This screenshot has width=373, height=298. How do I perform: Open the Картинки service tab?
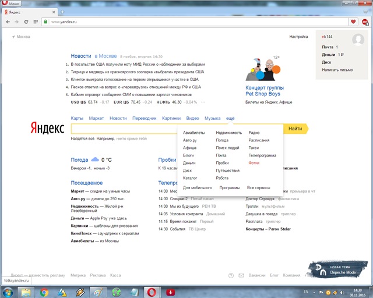tap(171, 118)
